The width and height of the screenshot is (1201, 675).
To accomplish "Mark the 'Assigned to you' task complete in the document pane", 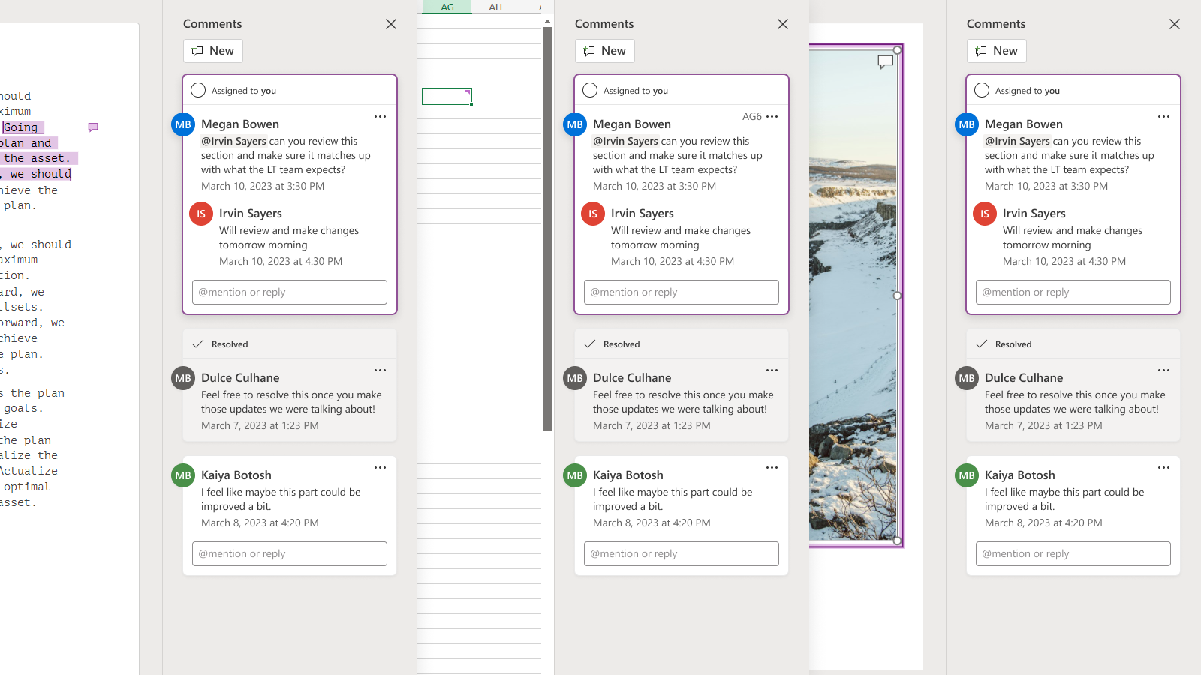I will tap(198, 91).
